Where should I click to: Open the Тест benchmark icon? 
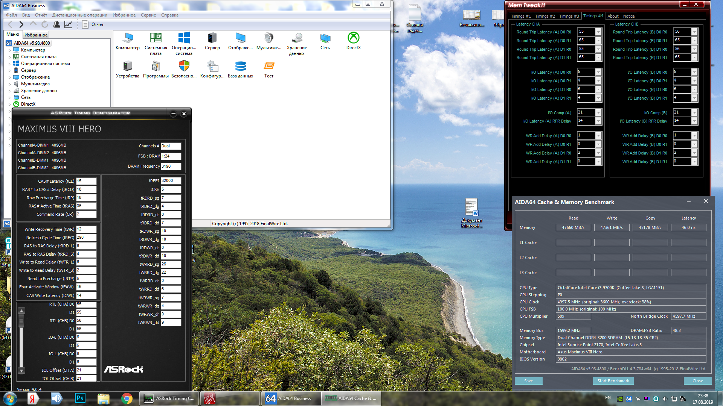pyautogui.click(x=269, y=67)
